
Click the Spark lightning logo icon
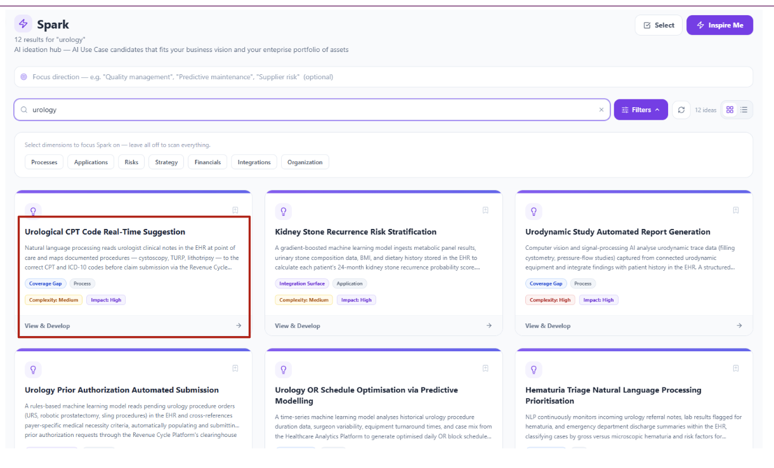[23, 24]
